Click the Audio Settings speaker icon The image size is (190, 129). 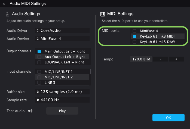[x=7, y=14]
